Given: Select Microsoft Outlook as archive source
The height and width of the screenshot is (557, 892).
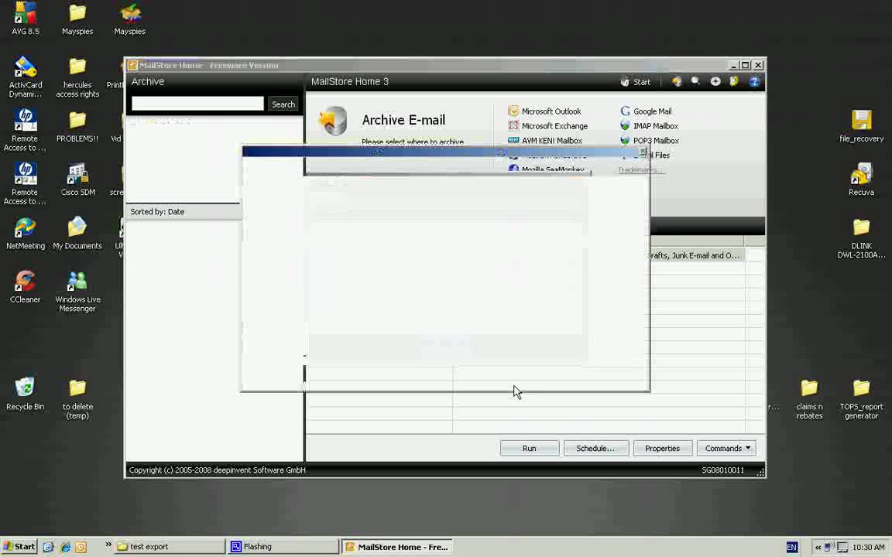Looking at the screenshot, I should tap(544, 111).
